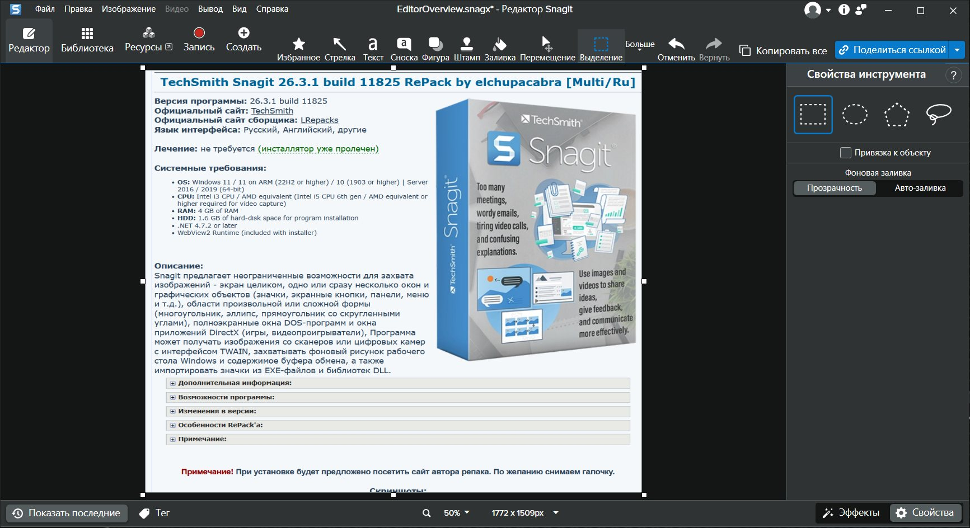Choose the Текст (Text) tool

coord(373,49)
